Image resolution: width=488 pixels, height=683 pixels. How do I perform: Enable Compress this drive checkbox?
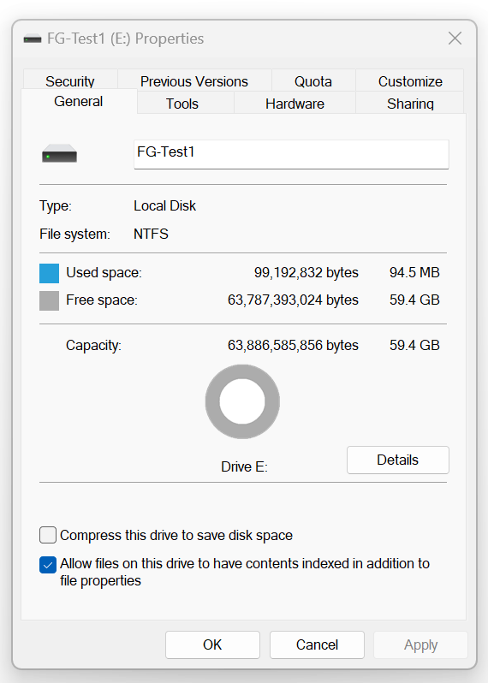(x=48, y=535)
